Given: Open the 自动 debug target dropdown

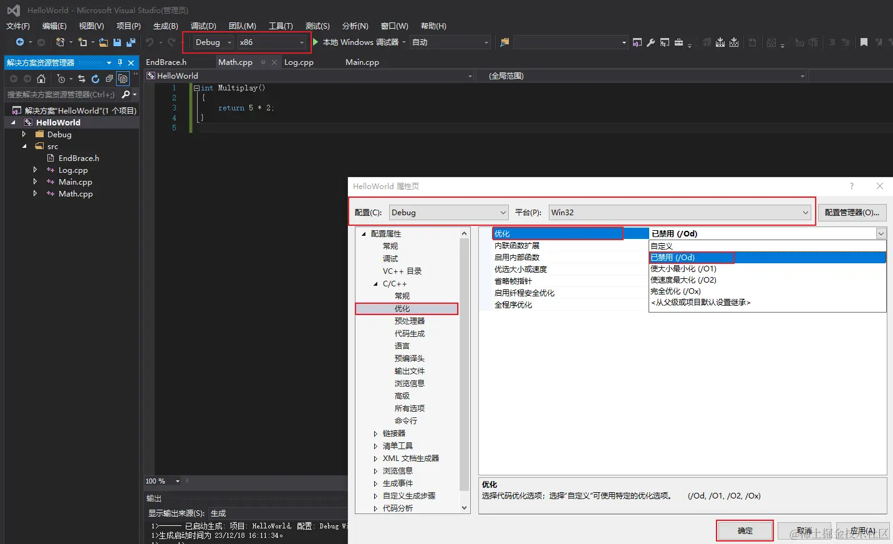Looking at the screenshot, I should [450, 42].
